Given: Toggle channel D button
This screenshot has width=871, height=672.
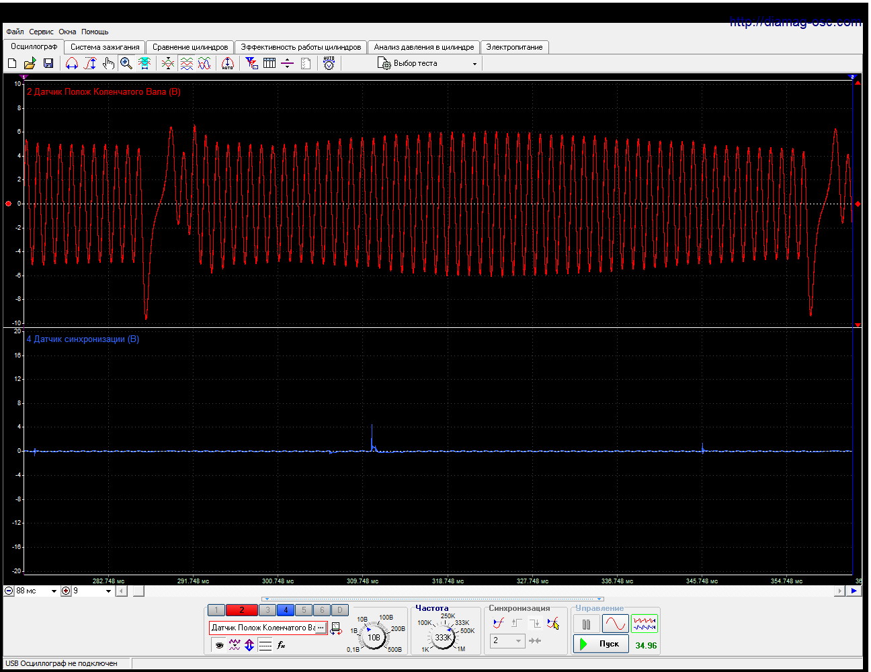Looking at the screenshot, I should 340,610.
